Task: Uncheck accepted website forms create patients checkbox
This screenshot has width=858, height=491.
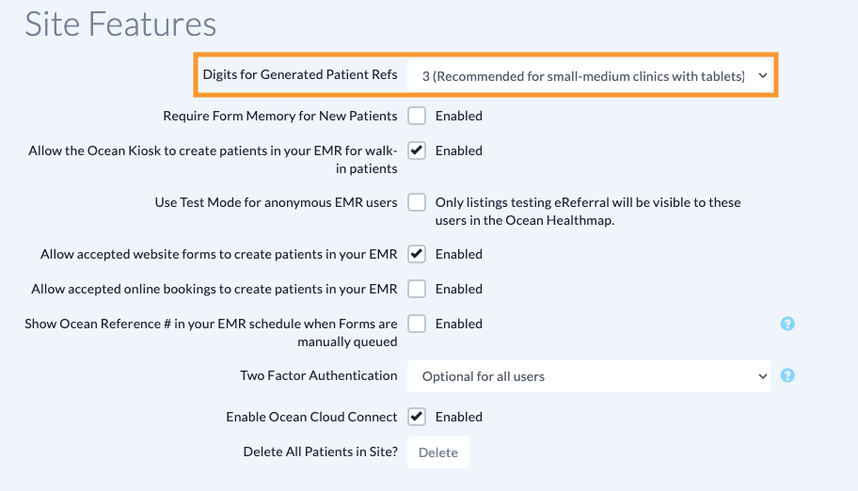Action: pyautogui.click(x=417, y=254)
